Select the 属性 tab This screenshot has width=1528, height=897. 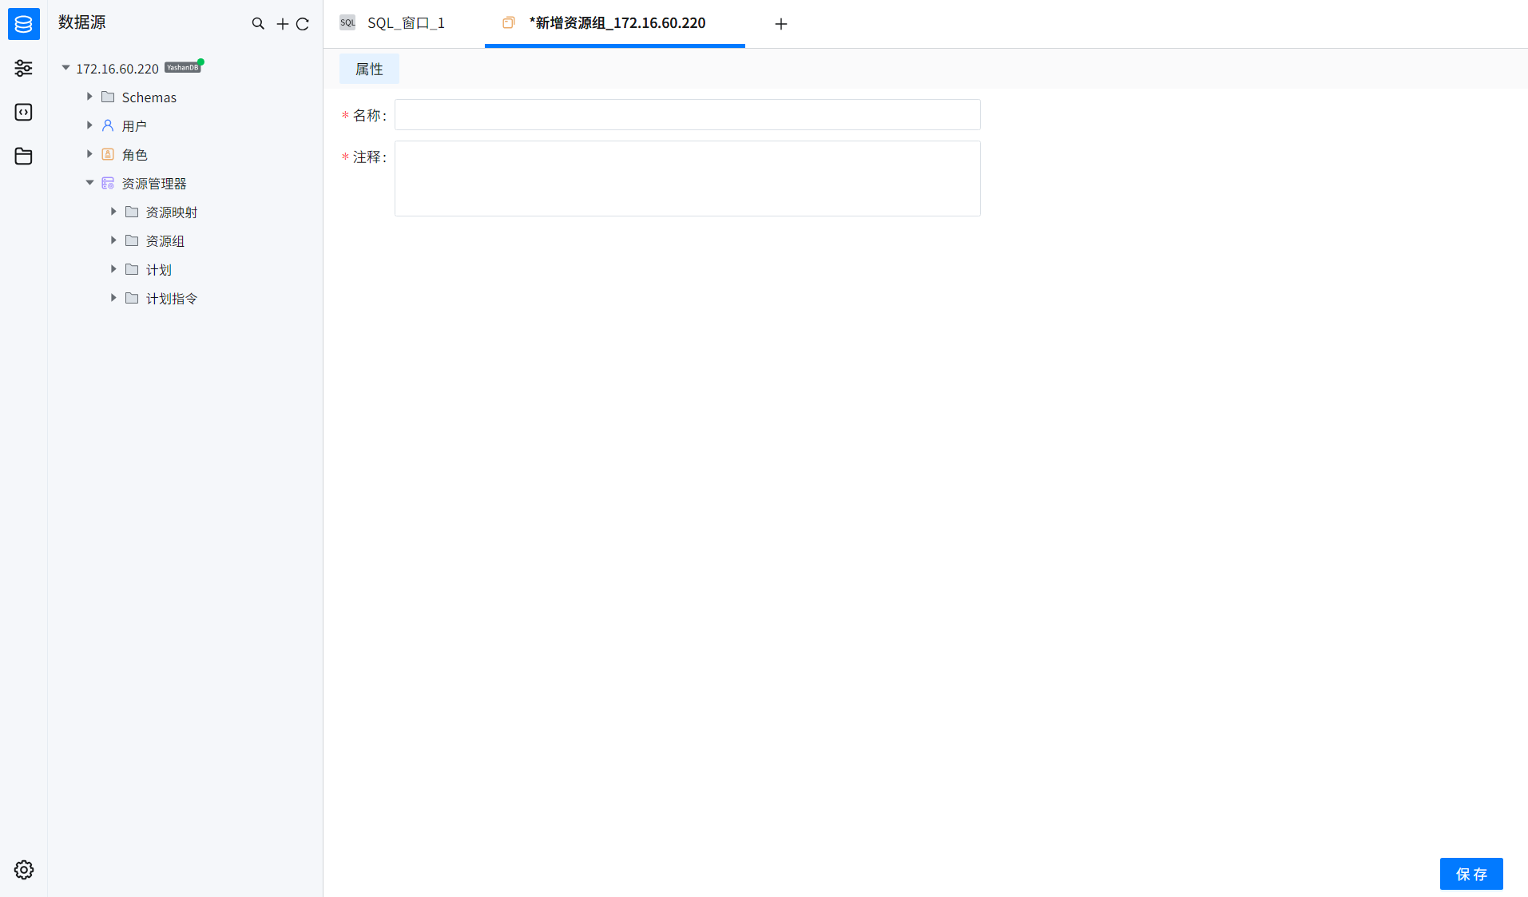pyautogui.click(x=369, y=69)
